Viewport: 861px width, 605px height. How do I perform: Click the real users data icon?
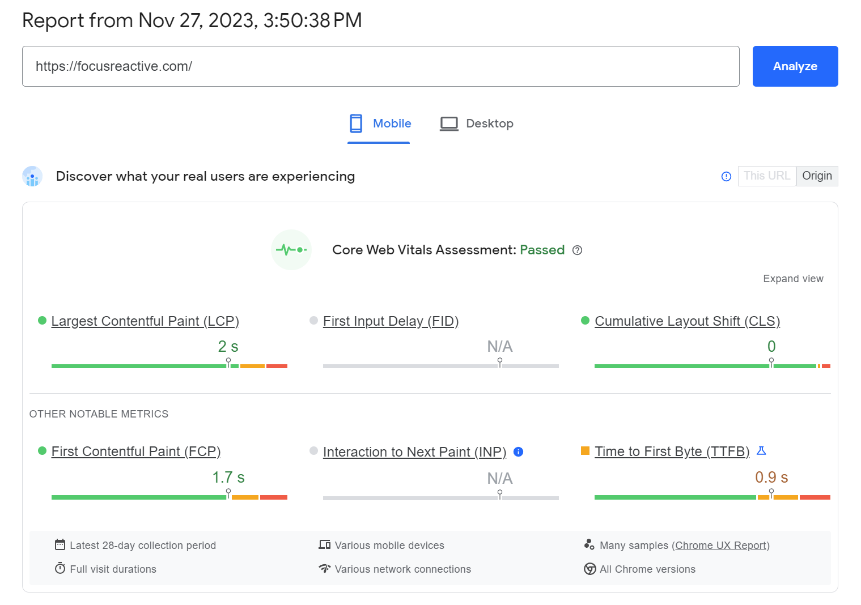coord(32,177)
